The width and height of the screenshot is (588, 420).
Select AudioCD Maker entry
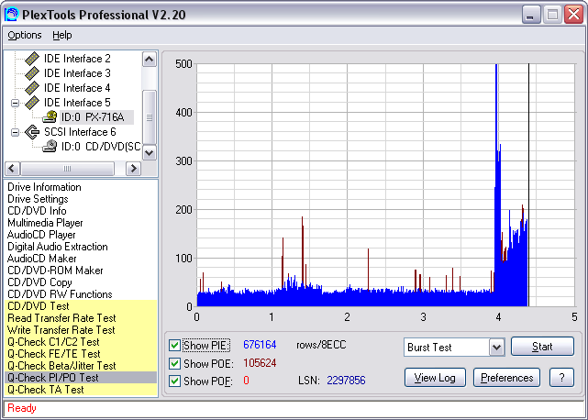81,259
